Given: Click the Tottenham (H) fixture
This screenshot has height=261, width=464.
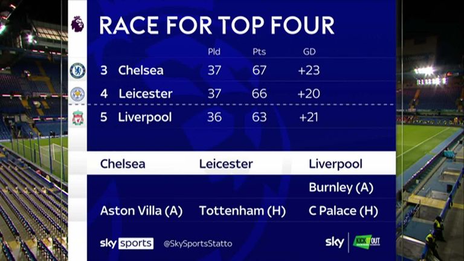Looking at the screenshot, I should point(242,211).
